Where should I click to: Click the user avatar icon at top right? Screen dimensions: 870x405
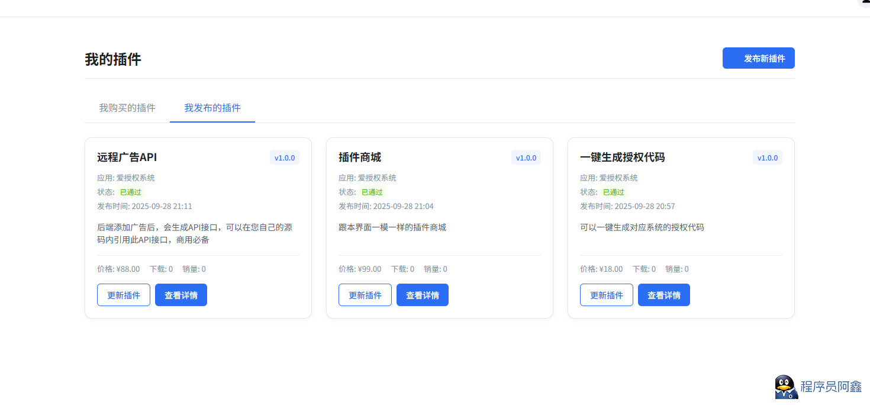point(865,2)
